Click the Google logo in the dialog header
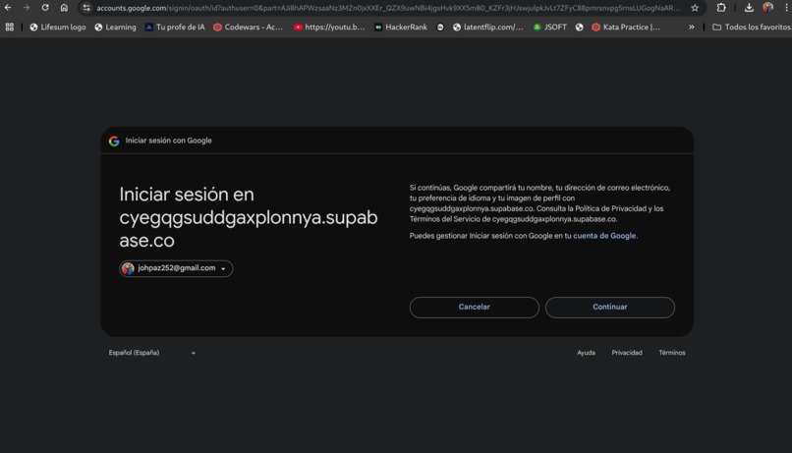Viewport: 792px width, 453px height. [x=114, y=141]
